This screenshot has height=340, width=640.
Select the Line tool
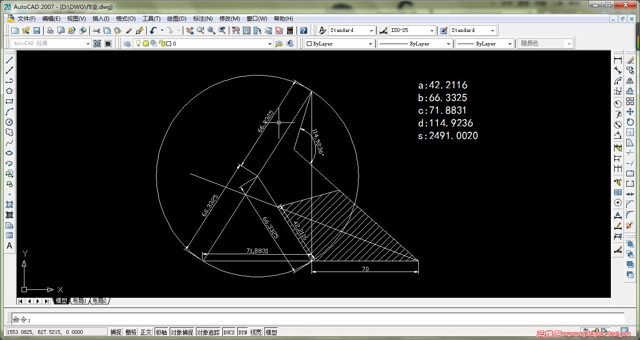(9, 60)
